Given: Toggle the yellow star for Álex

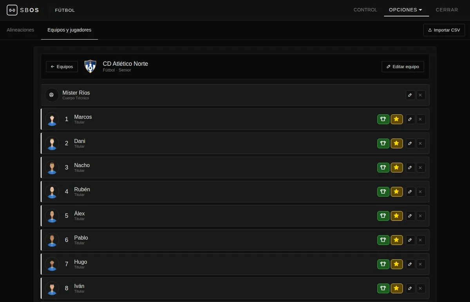Looking at the screenshot, I should click(396, 216).
